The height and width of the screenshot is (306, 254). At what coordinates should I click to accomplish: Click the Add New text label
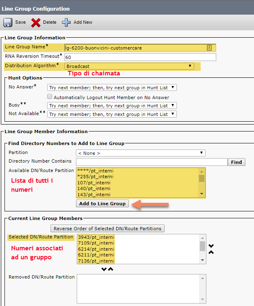tap(83, 22)
